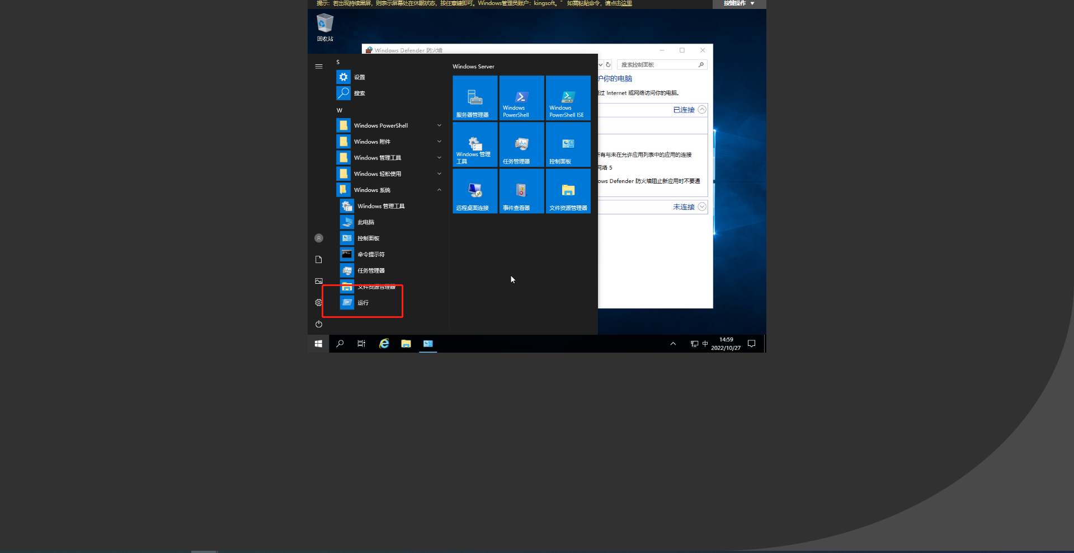Open the 按键操作 dropdown at top

click(739, 3)
